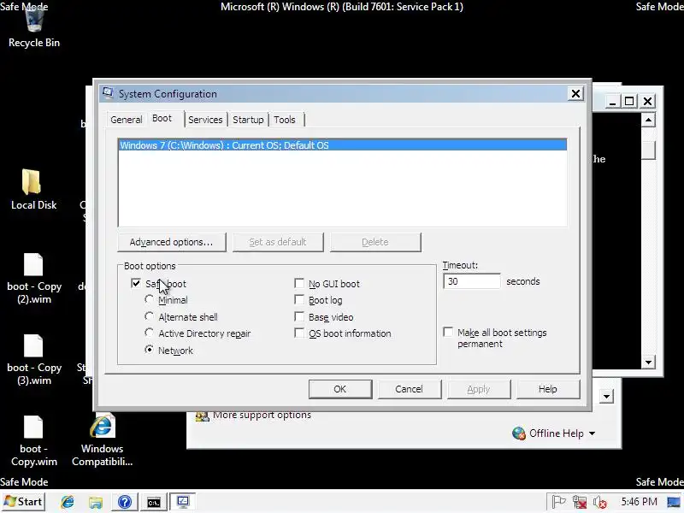Viewport: 684px width, 513px height.
Task: Click the background window scrollbar thumb
Action: click(649, 150)
